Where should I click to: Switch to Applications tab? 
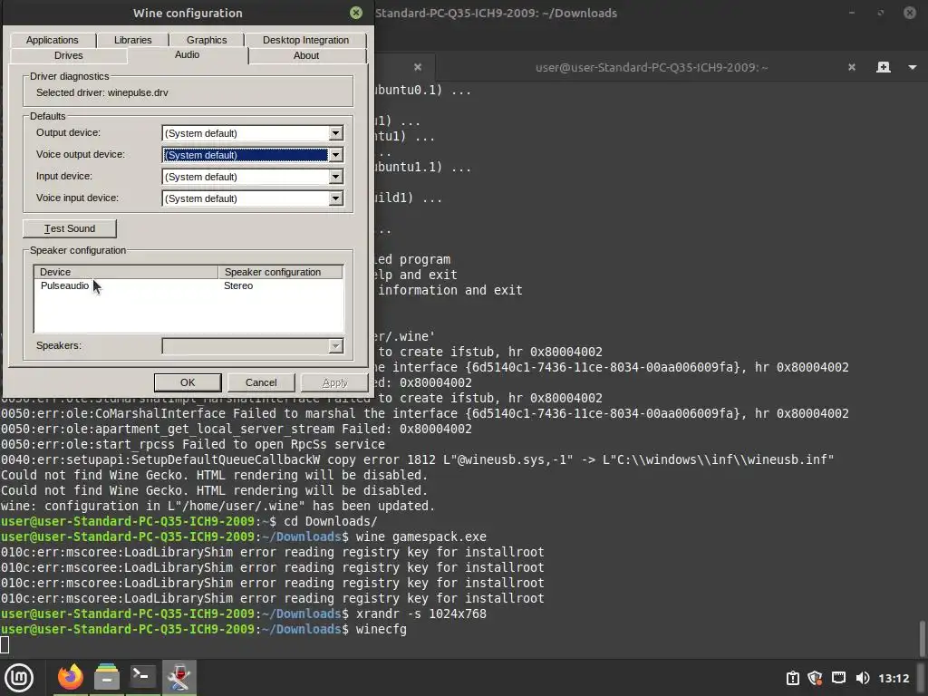click(x=52, y=40)
